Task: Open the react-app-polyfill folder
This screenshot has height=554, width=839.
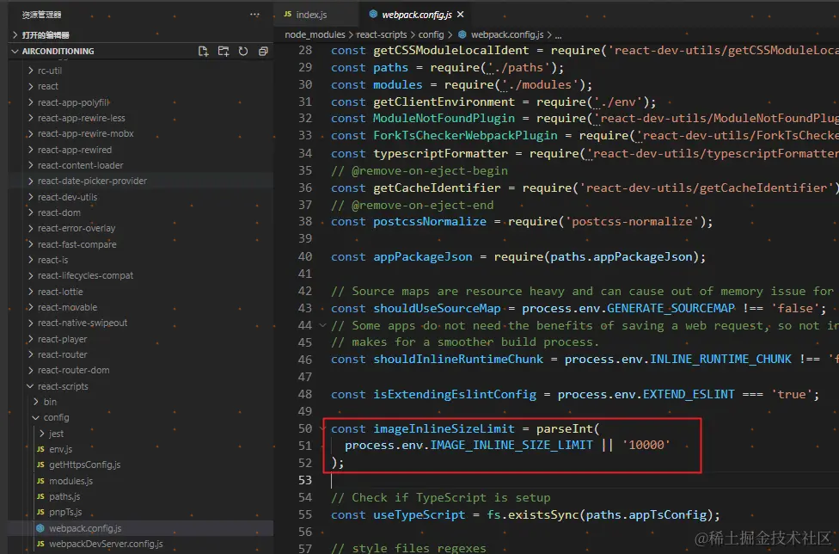Action: point(74,102)
